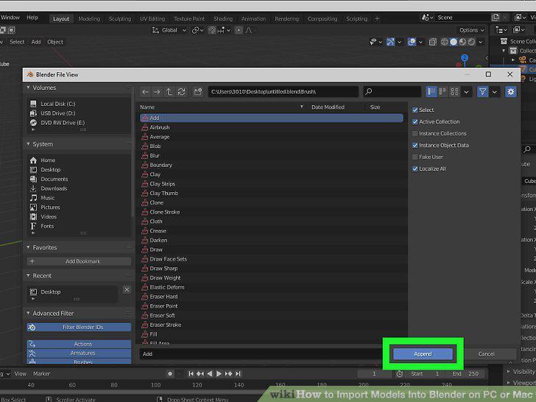
Task: Switch to vertical list display mode
Action: (x=431, y=91)
